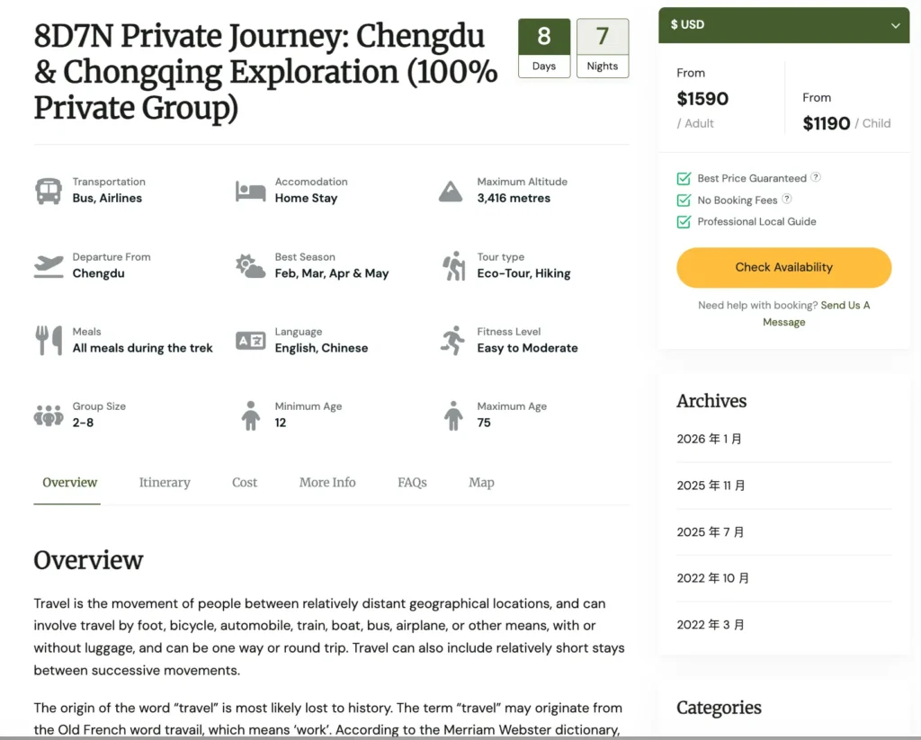Click the help icon beside No Booking Fees
This screenshot has width=921, height=740.
[x=787, y=200]
